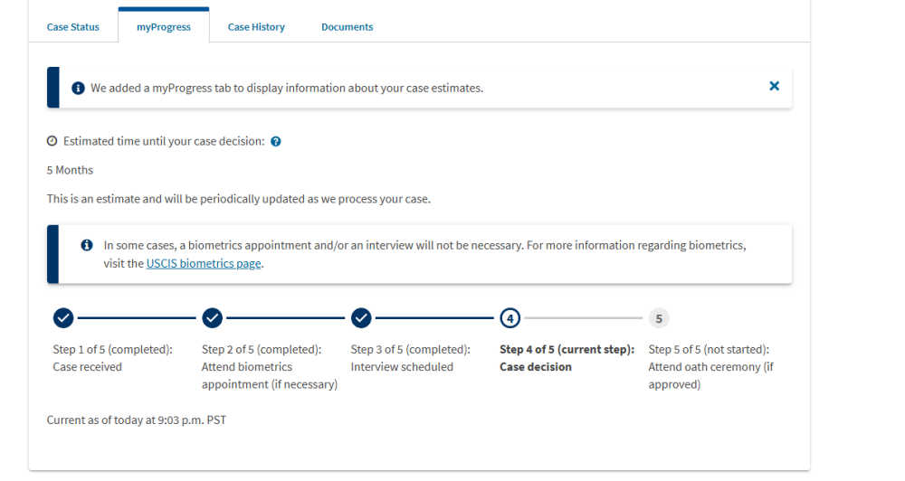Click info icon in myProgress banner
This screenshot has width=905, height=481.
point(79,88)
